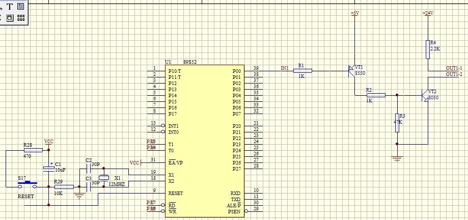
Task: Select resistor R4 2.2K
Action: pos(428,49)
